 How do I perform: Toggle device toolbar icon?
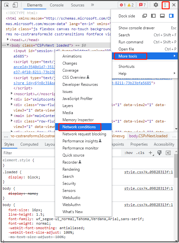[15, 5]
